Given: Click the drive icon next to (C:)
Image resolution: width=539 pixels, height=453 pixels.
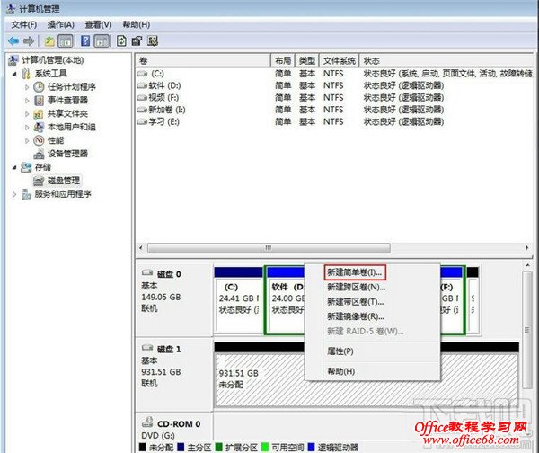Looking at the screenshot, I should click(x=142, y=74).
